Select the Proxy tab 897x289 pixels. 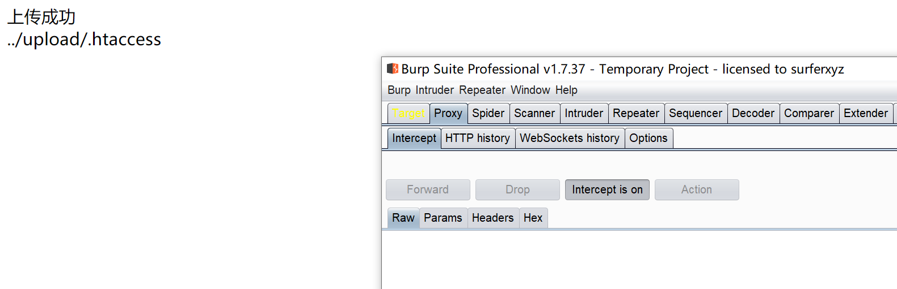[x=448, y=113]
